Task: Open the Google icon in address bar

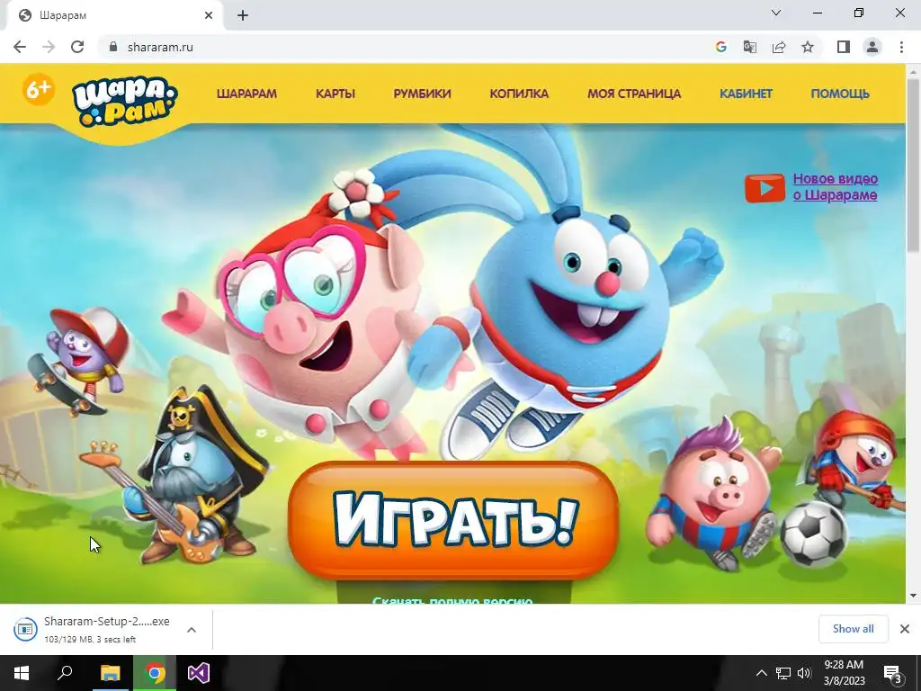Action: pos(720,47)
